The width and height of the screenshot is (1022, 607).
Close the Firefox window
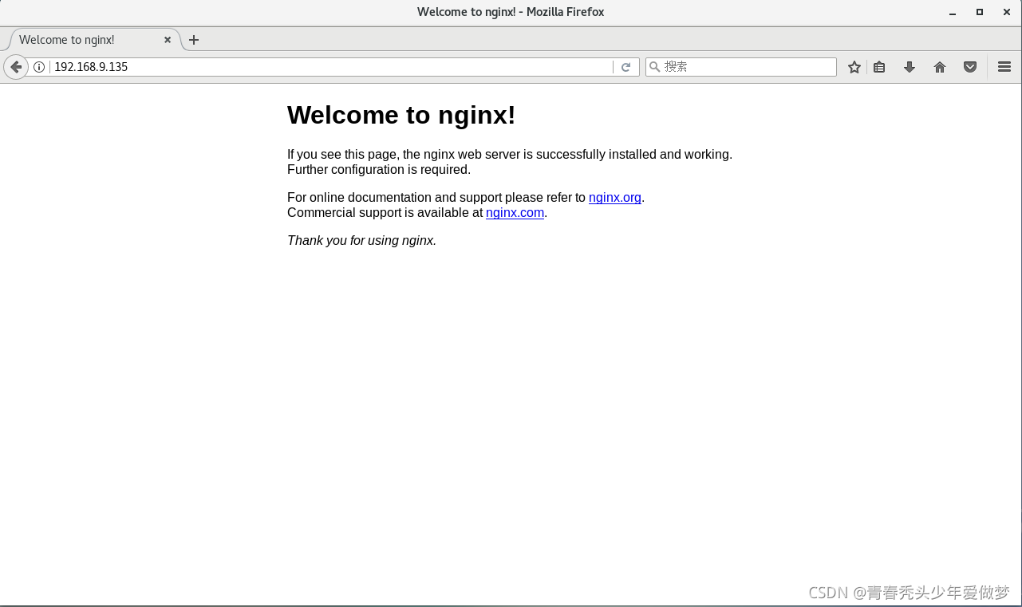pos(1007,12)
